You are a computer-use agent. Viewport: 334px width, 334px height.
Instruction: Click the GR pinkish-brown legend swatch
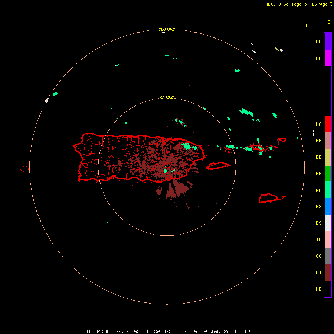pos(328,141)
